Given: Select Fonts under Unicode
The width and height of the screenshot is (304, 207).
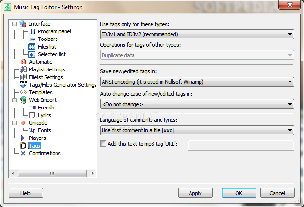Looking at the screenshot, I should coord(44,130).
